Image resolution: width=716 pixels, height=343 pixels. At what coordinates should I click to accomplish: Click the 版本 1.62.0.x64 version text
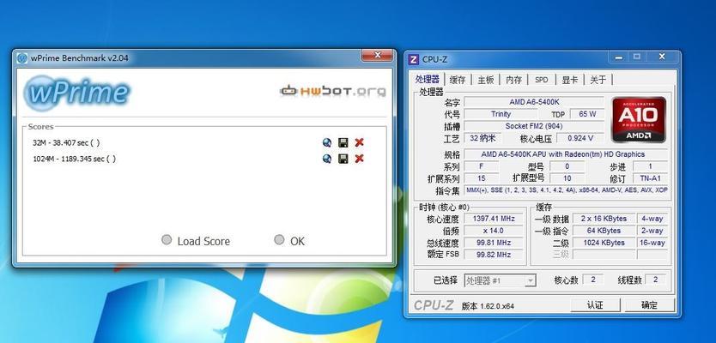coord(488,306)
